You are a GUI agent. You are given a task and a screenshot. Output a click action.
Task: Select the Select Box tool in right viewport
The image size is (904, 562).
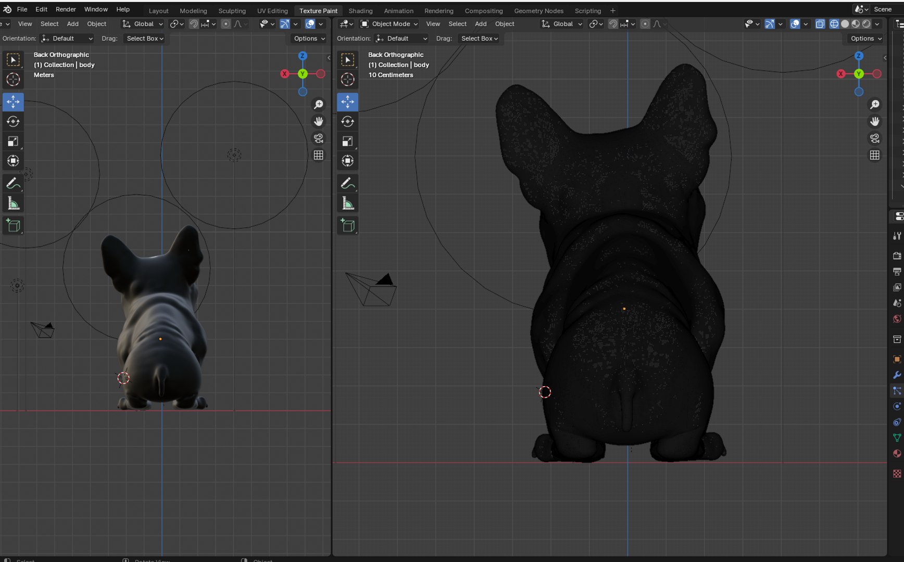(x=348, y=60)
